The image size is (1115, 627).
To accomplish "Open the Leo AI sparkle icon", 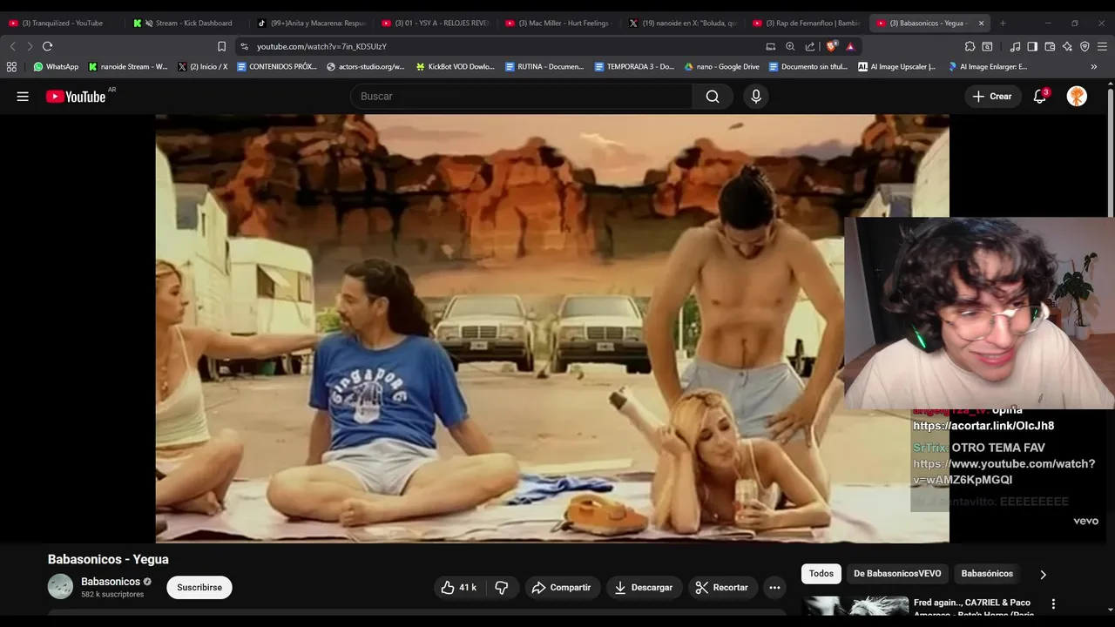I will coord(1067,46).
